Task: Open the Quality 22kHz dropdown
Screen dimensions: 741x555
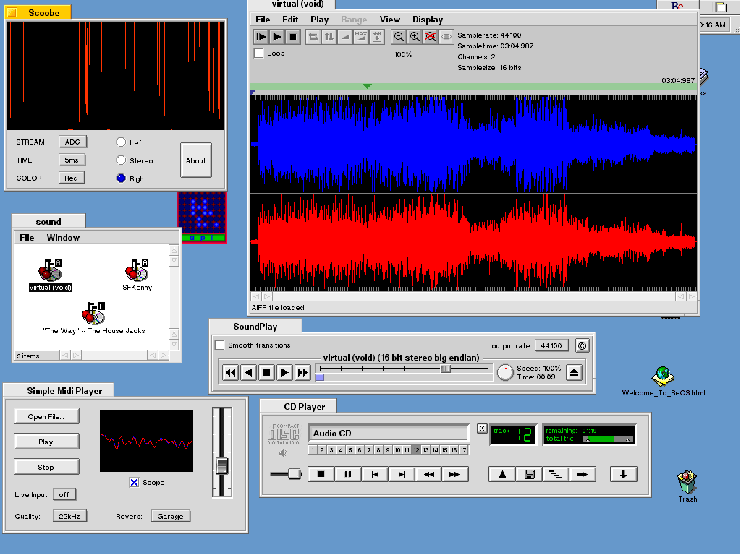Action: (x=69, y=516)
